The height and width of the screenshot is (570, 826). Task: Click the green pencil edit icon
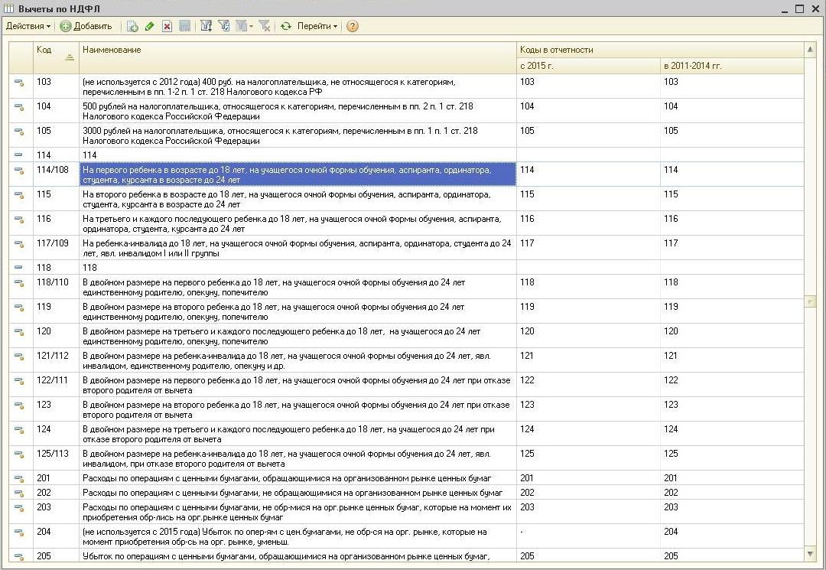coord(149,26)
